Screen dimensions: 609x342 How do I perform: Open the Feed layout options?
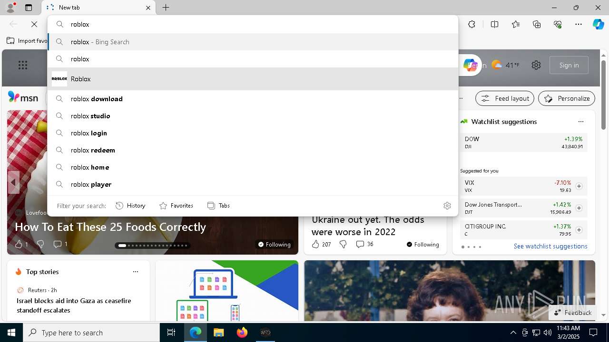(x=505, y=98)
